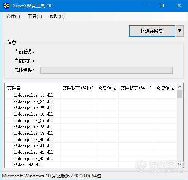Click the 检测并修复 button
188x180 pixels.
[152, 31]
